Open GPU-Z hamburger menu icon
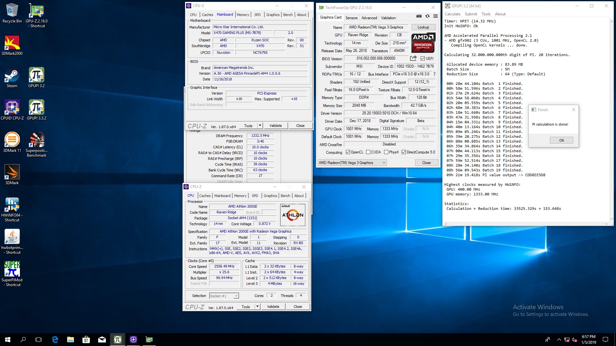This screenshot has height=346, width=616. click(x=435, y=16)
